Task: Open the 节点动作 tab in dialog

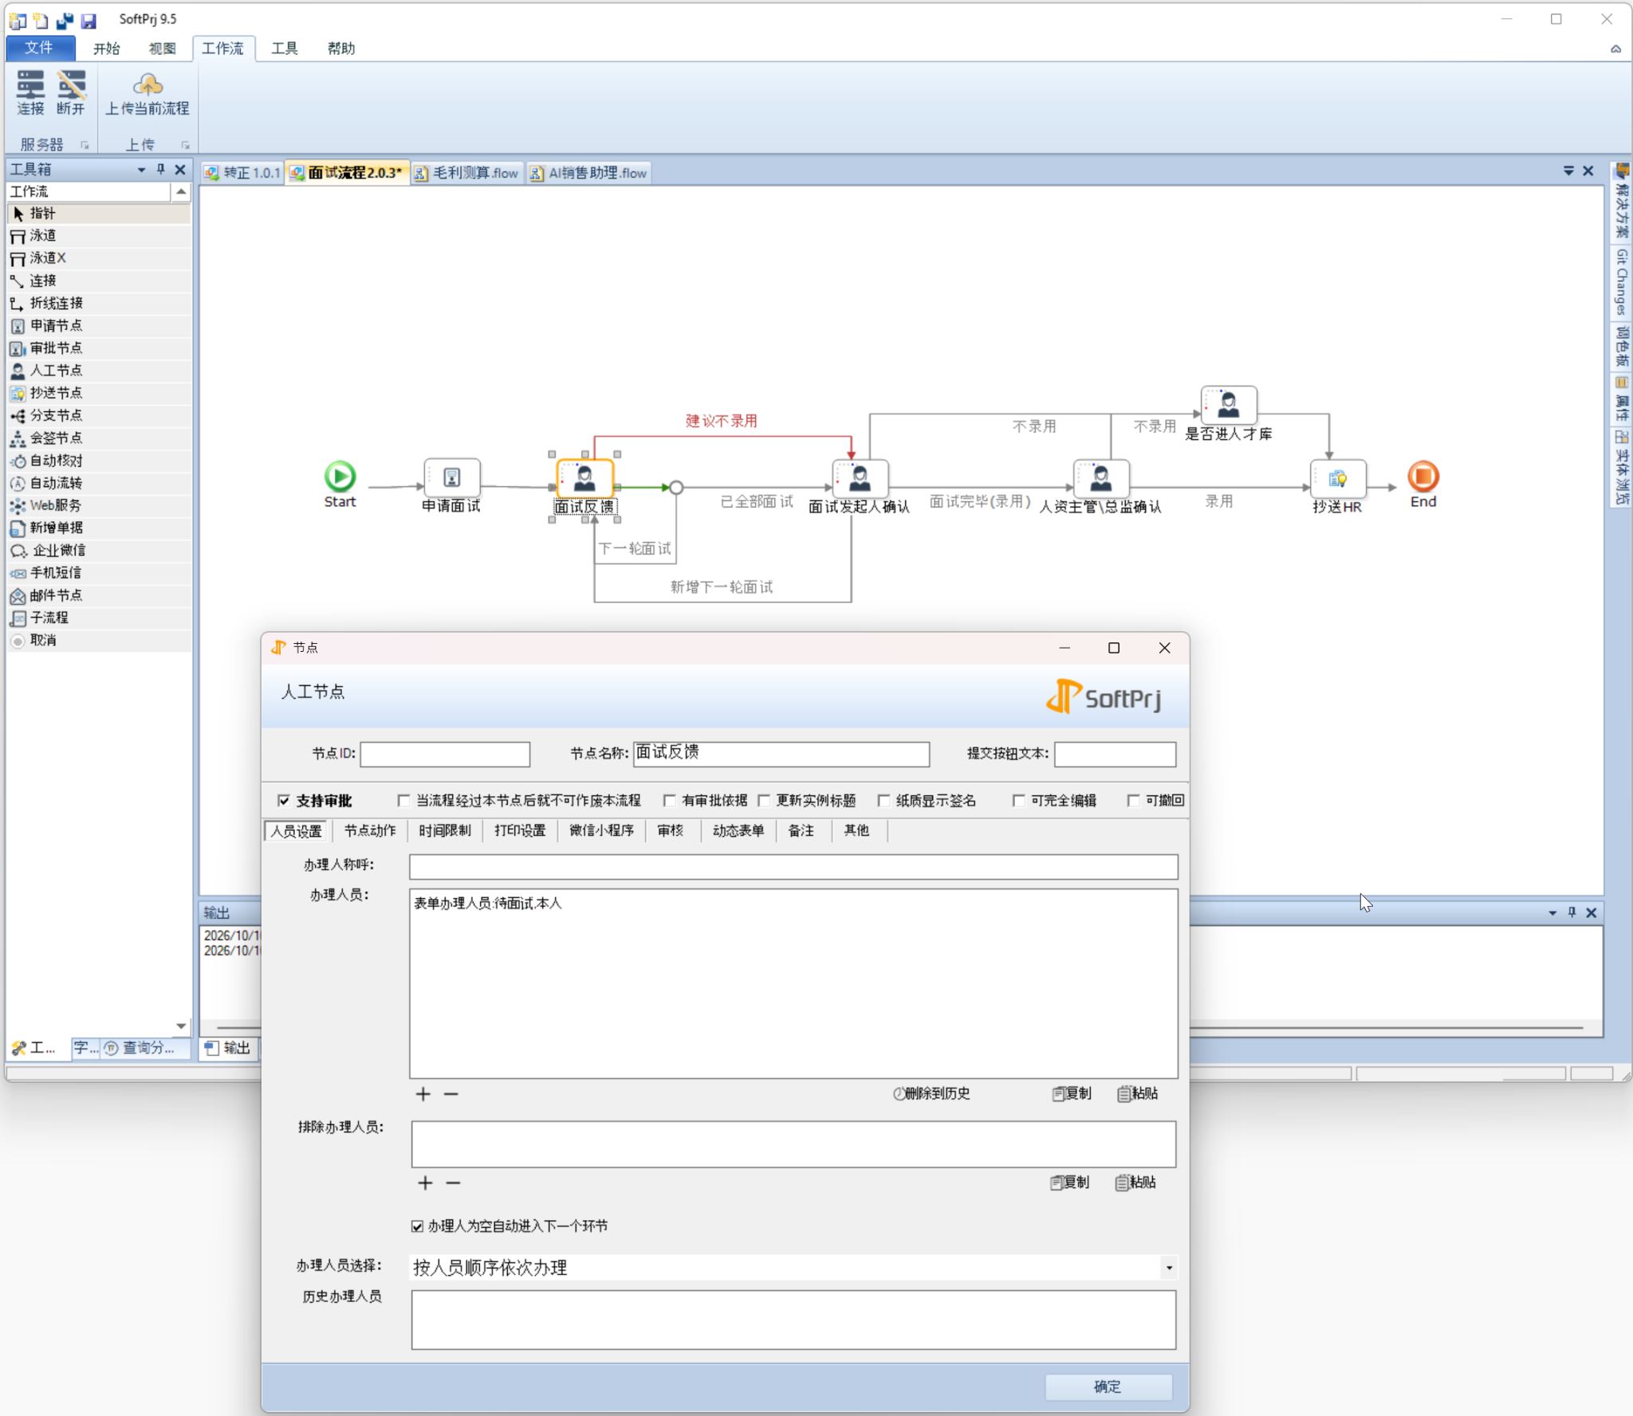Action: [x=370, y=831]
